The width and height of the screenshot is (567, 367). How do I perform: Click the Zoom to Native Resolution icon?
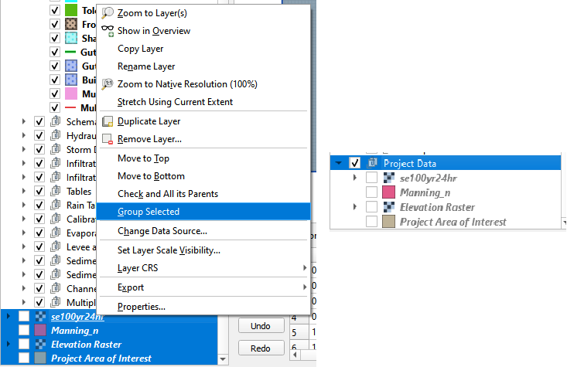108,83
